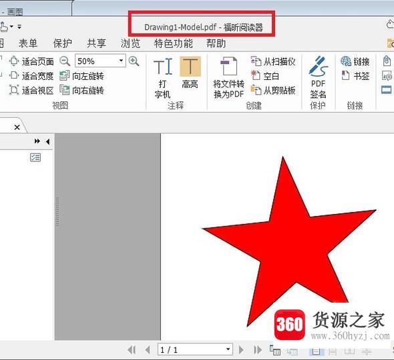Go to the last page
The width and height of the screenshot is (394, 360).
pos(258,350)
